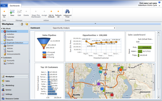Image resolution: width=162 pixels, height=101 pixels.
Task: Open Announcements in the navigation pane
Action: click(x=13, y=54)
